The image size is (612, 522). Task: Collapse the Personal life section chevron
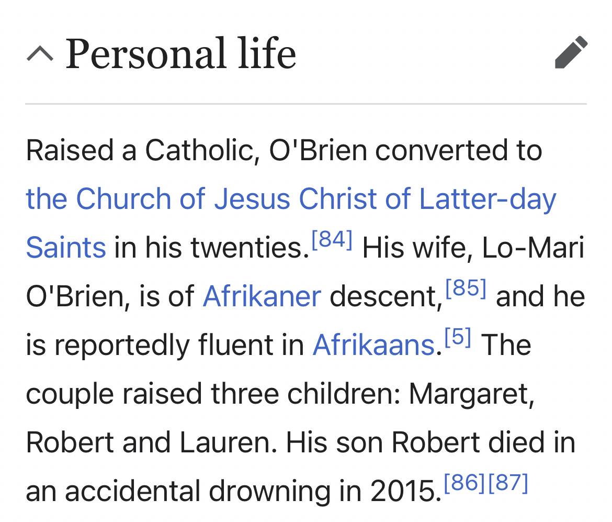pyautogui.click(x=40, y=53)
